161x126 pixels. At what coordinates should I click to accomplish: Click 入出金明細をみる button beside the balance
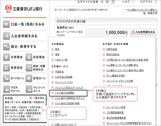click(x=143, y=32)
